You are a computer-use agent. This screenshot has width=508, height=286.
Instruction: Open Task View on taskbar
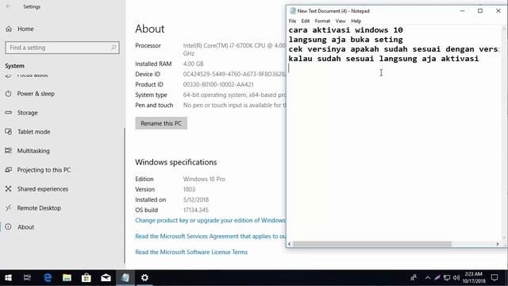pos(27,277)
